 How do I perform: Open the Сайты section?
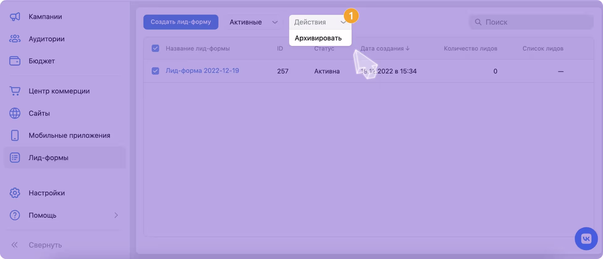39,113
